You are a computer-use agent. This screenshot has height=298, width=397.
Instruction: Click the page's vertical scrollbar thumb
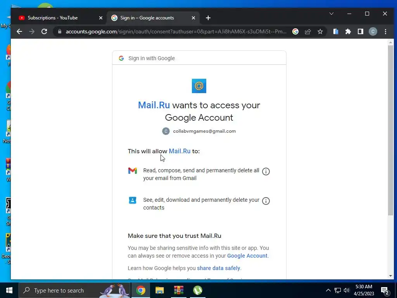(x=390, y=130)
